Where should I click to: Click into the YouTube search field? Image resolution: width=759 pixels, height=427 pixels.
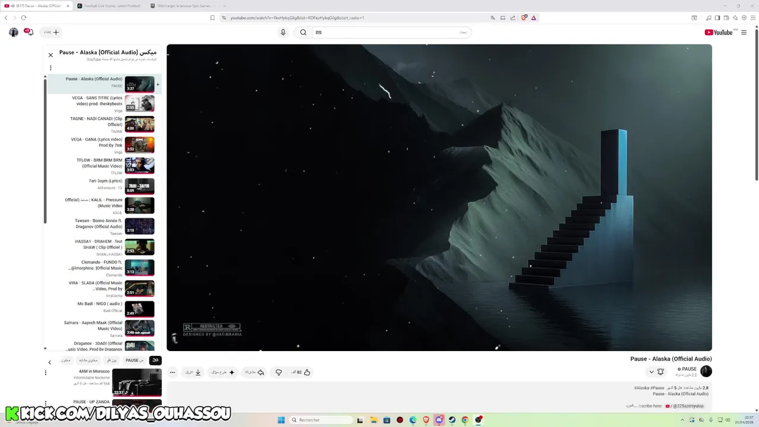(x=391, y=32)
